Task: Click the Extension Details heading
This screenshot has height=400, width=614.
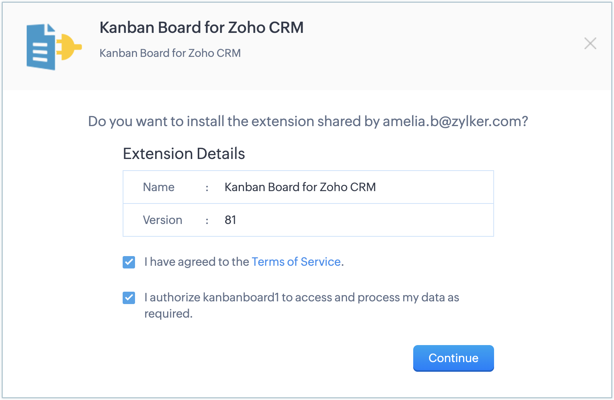Action: (x=184, y=154)
